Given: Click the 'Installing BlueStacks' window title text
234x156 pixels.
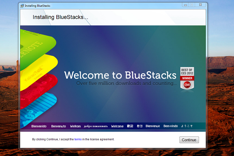Looking at the screenshot, I should [37, 6].
